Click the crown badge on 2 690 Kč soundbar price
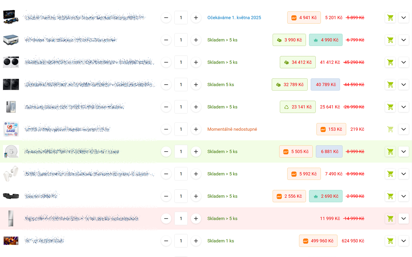The image size is (412, 257). tap(325, 196)
